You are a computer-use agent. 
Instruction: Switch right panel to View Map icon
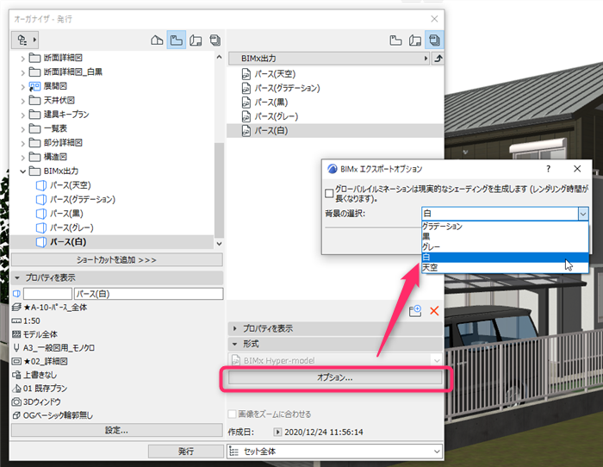coord(395,40)
